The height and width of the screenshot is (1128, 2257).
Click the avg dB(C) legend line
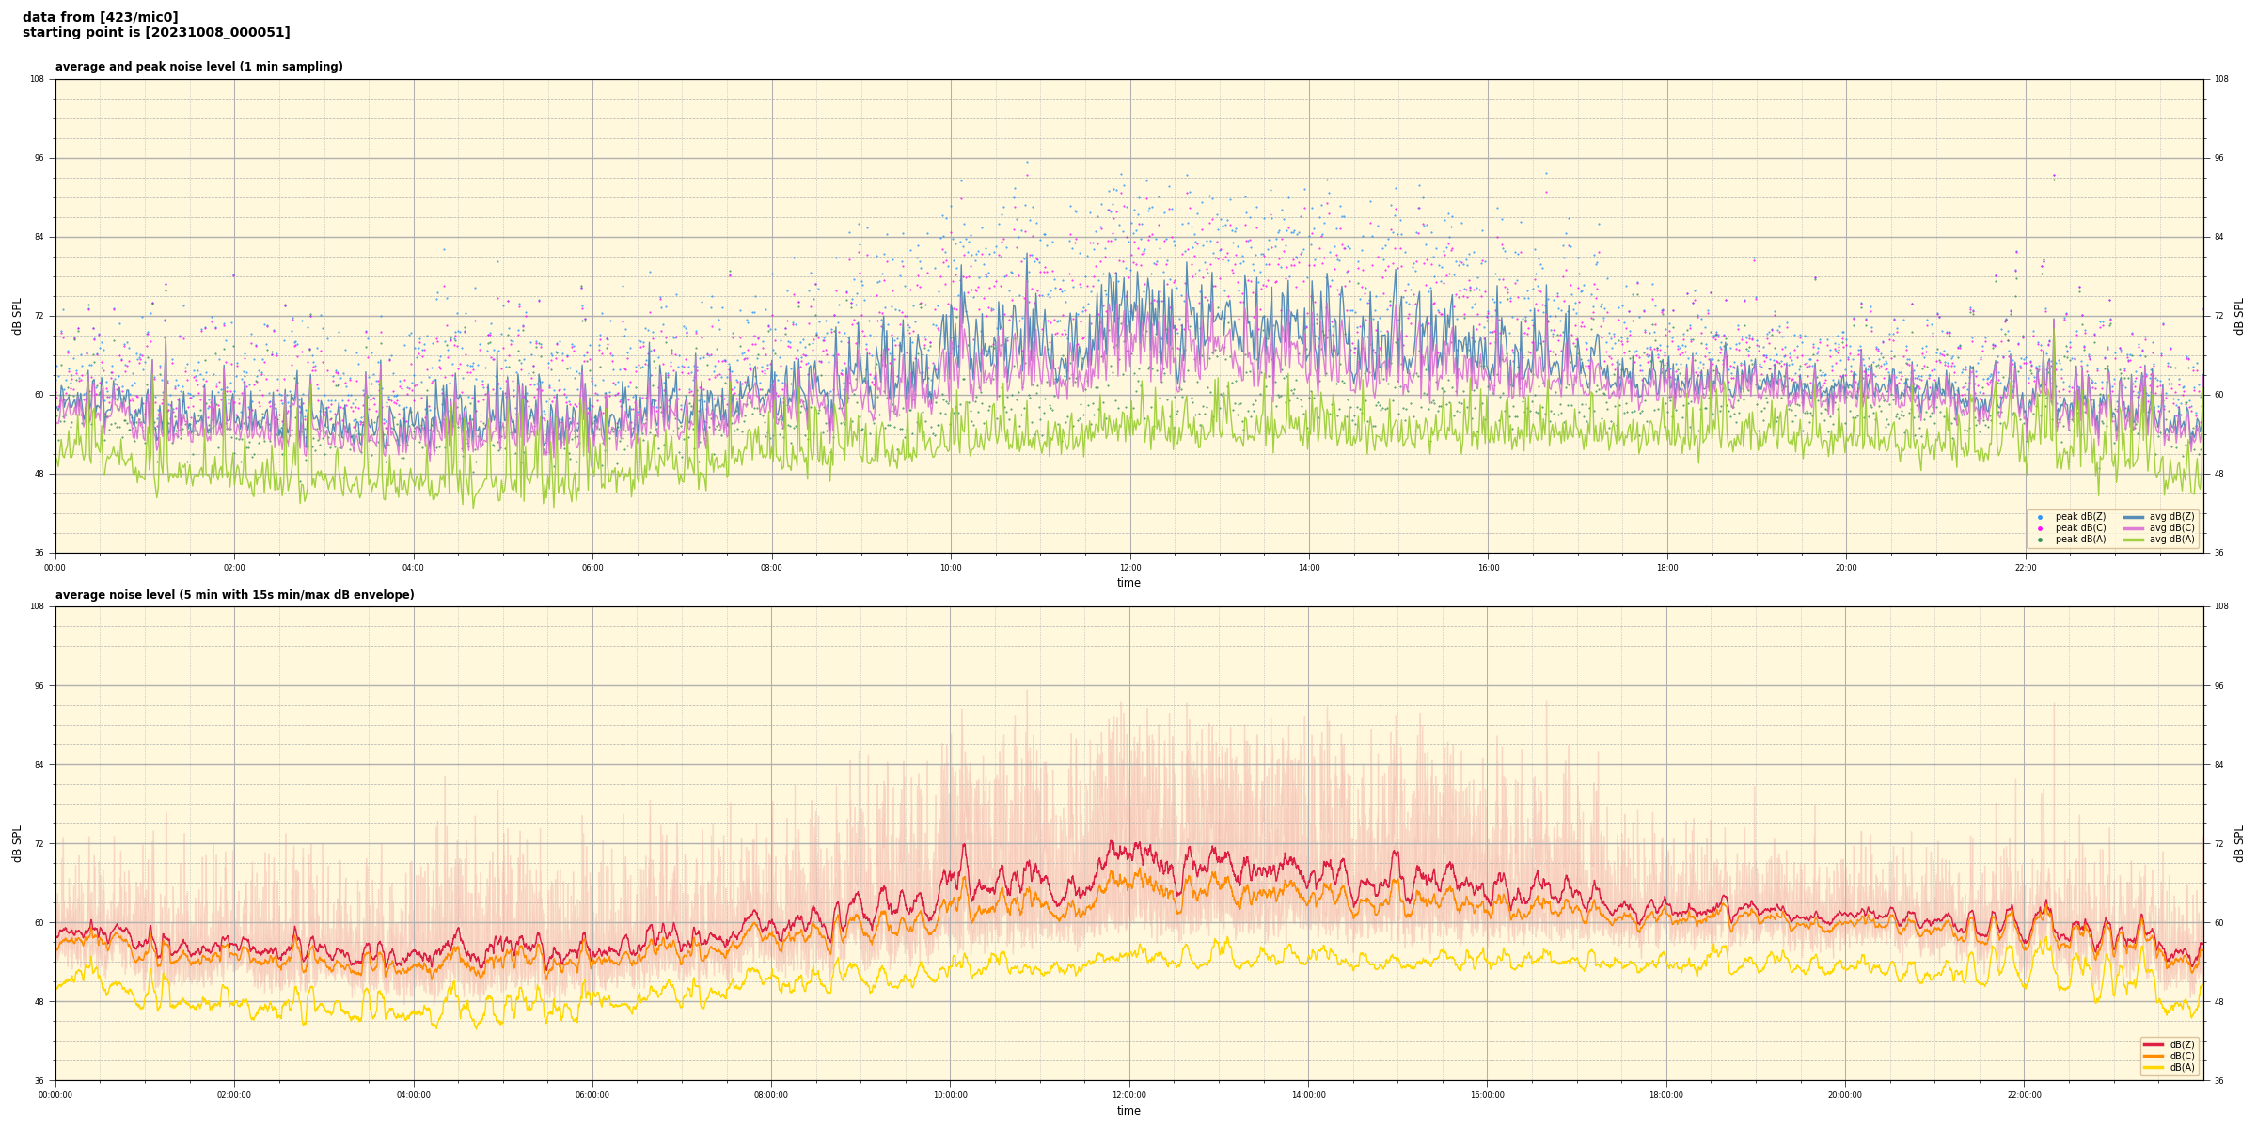coord(2134,528)
